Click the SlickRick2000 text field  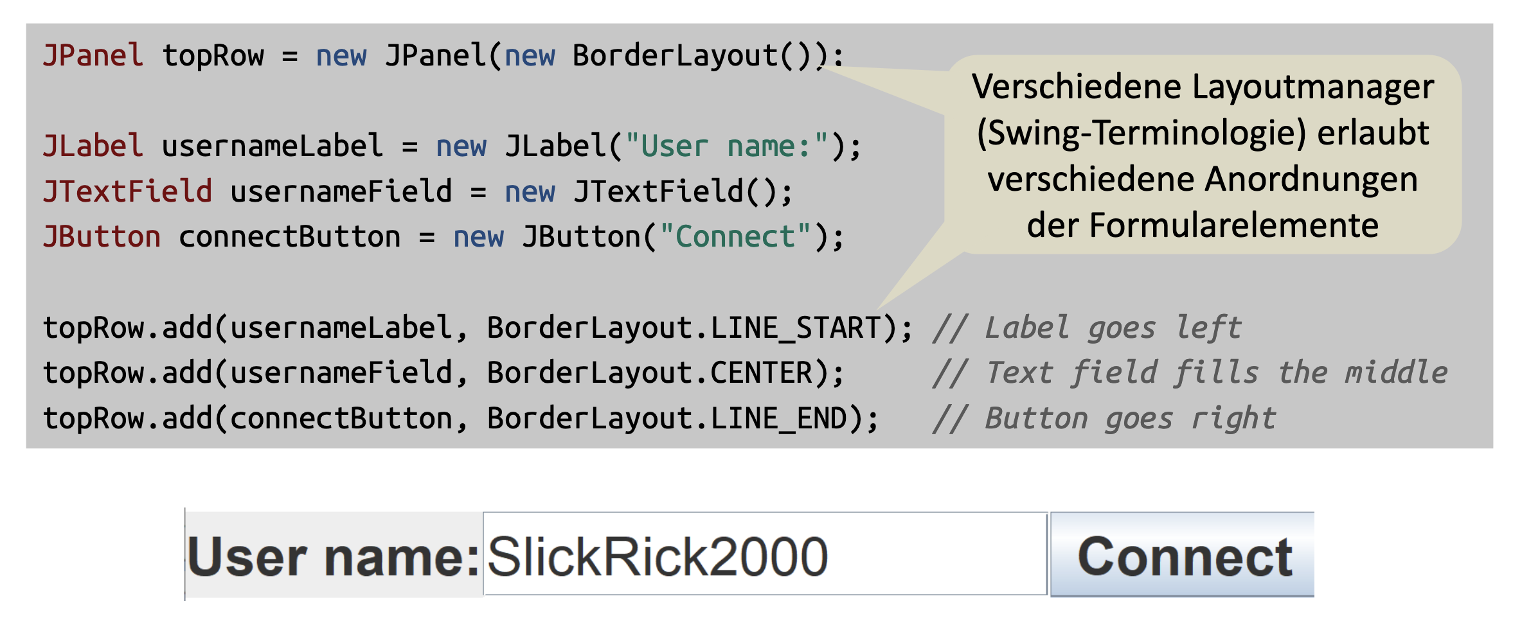coord(765,556)
